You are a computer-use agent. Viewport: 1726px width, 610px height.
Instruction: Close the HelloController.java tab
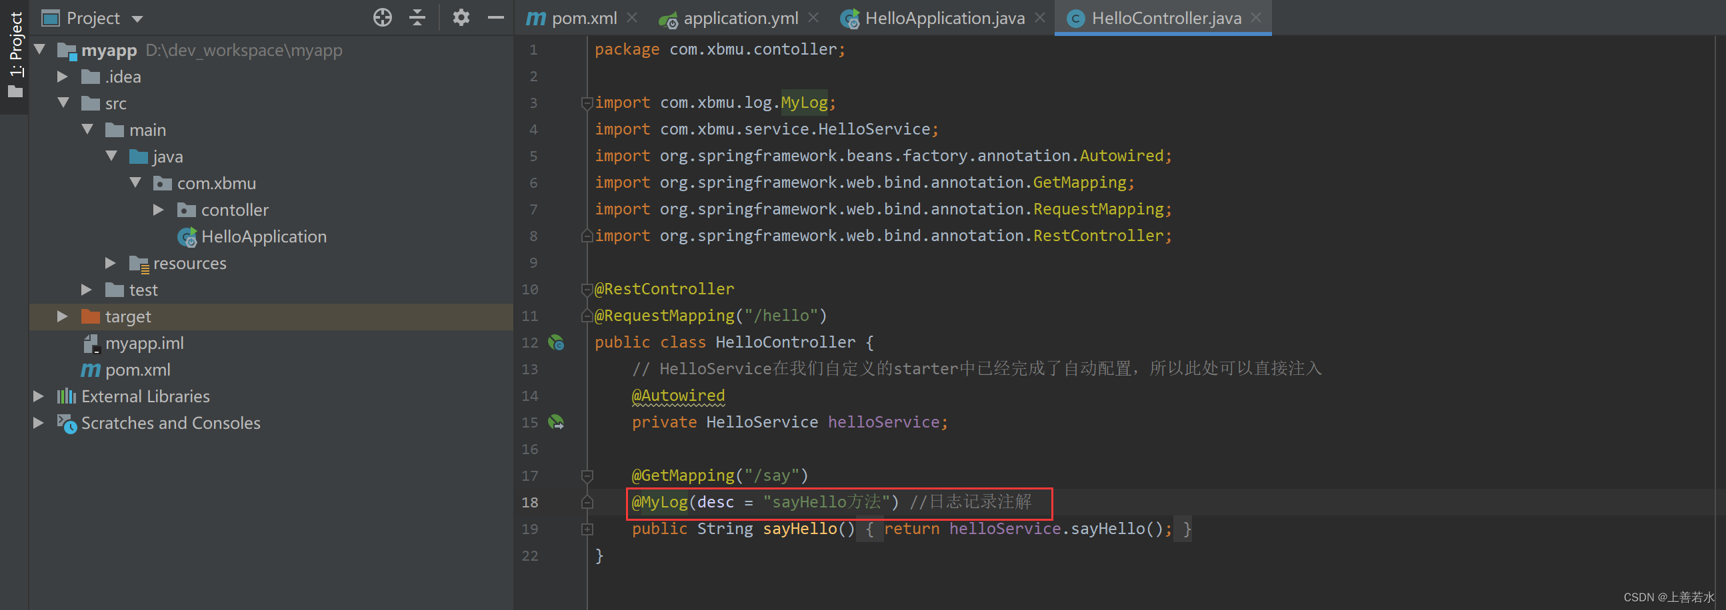click(x=1256, y=17)
